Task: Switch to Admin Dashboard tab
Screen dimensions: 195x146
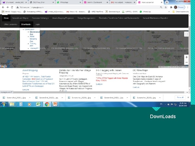Action: pos(96,2)
